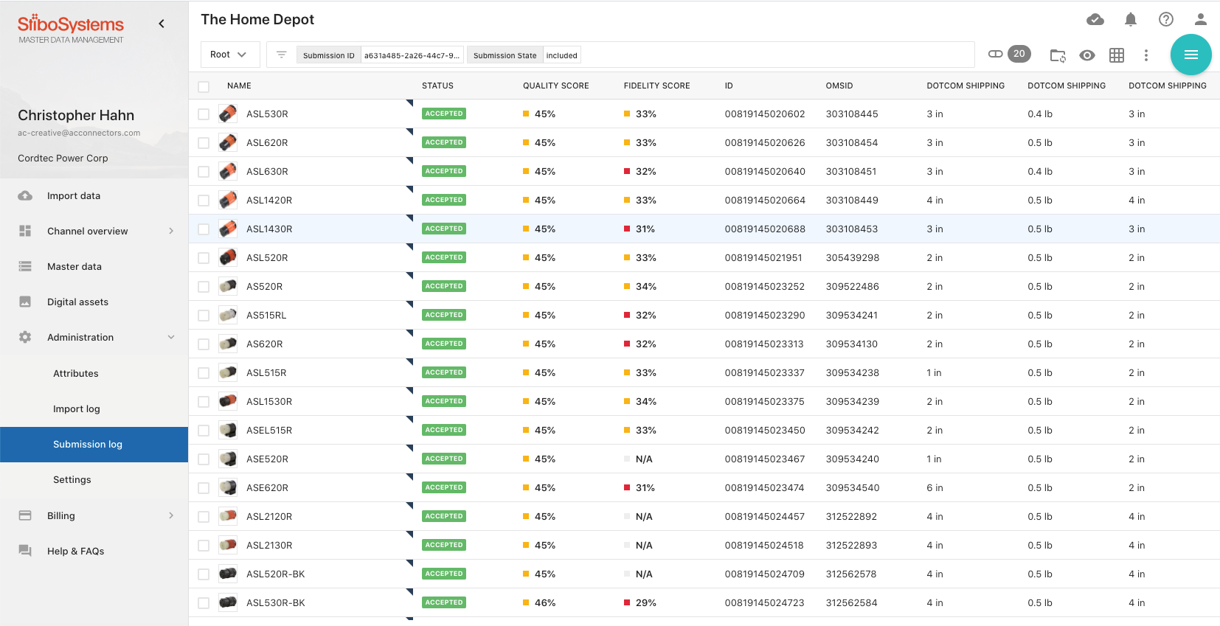Collapse Administration section chevron
This screenshot has height=626, width=1220.
tap(171, 337)
